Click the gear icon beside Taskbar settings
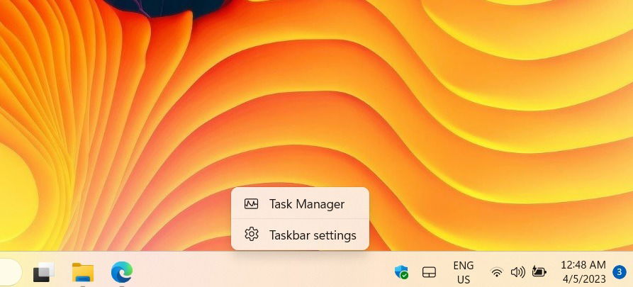 251,234
